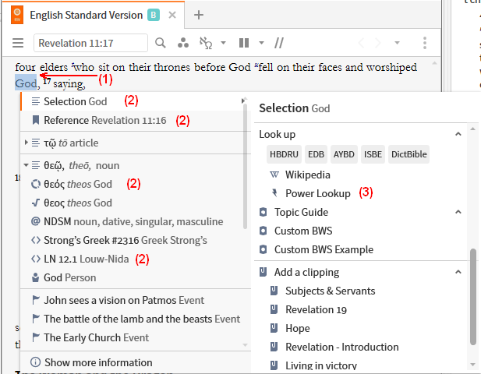Collapse the Topic Guide section chevron
Viewport: 481px width, 374px height.
coord(458,212)
